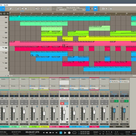Click the Ch Flop channel name label

coord(94,127)
